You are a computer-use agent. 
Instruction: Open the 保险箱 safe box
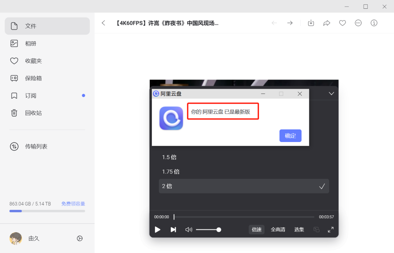point(47,78)
